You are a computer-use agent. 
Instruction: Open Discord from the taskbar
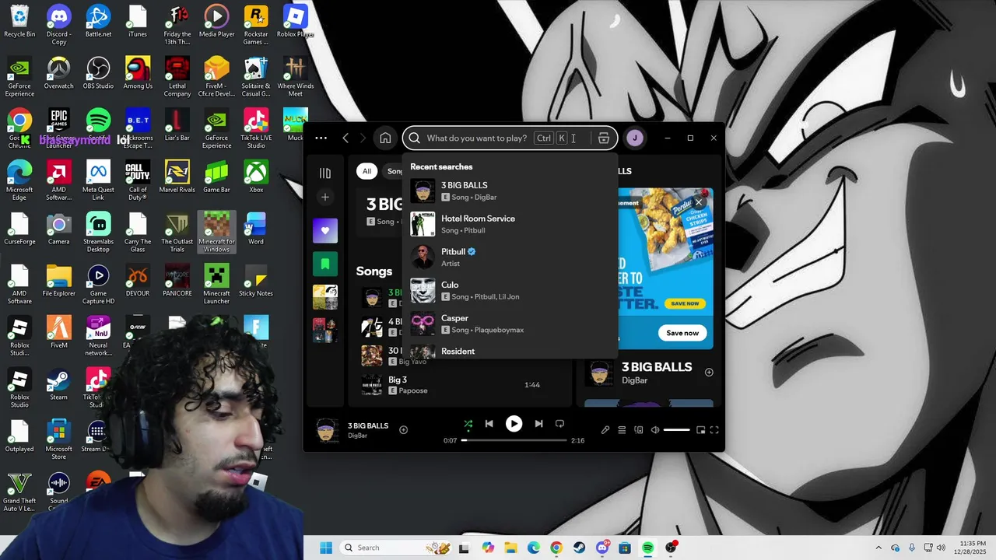[602, 548]
